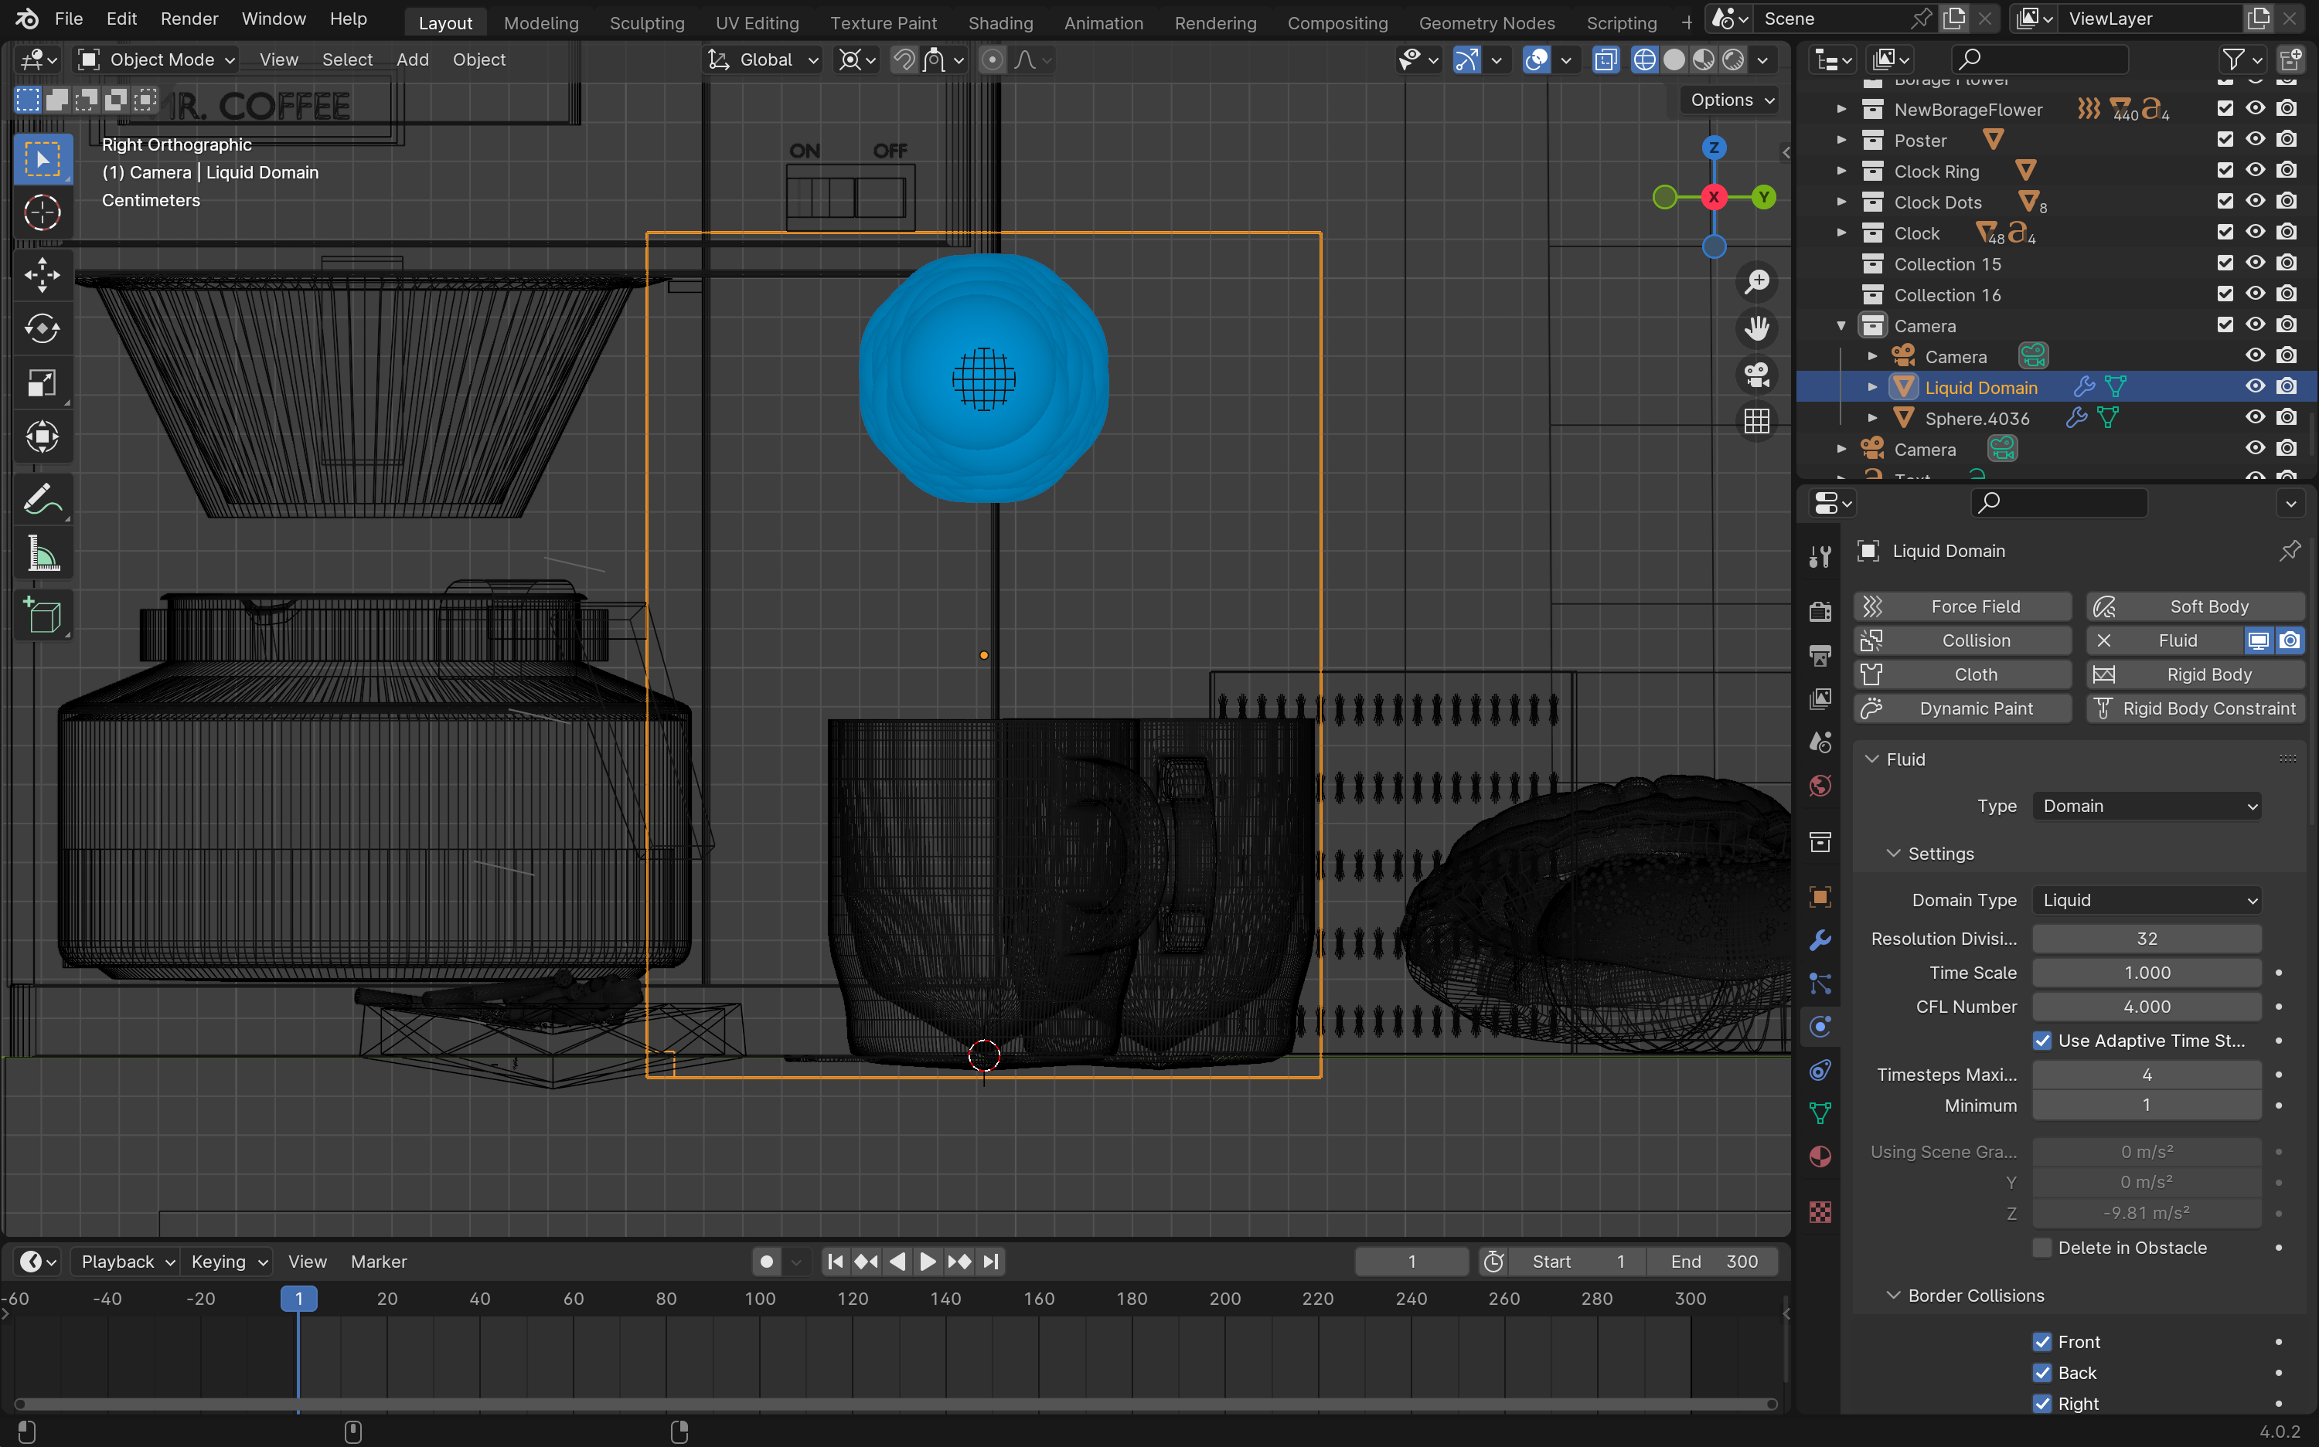Open the Object Mode dropdown
2319x1447 pixels.
point(156,59)
